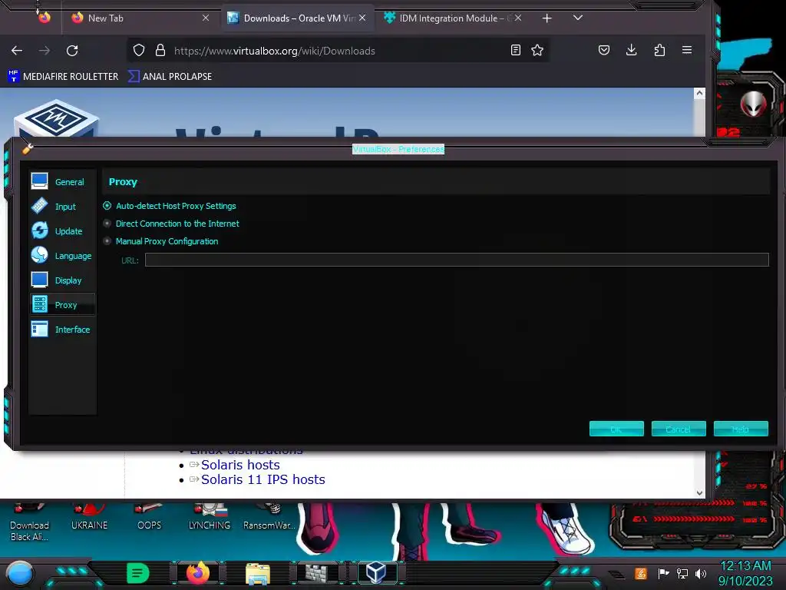Select Manual Proxy Configuration option
The width and height of the screenshot is (786, 590).
pos(160,240)
